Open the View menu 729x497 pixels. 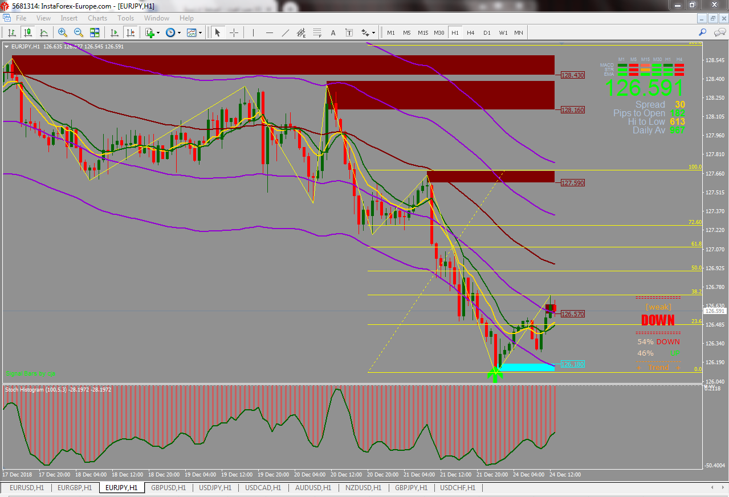pyautogui.click(x=43, y=18)
